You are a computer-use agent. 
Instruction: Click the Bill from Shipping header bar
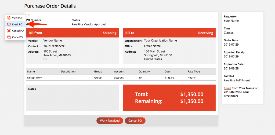pyautogui.click(x=73, y=33)
